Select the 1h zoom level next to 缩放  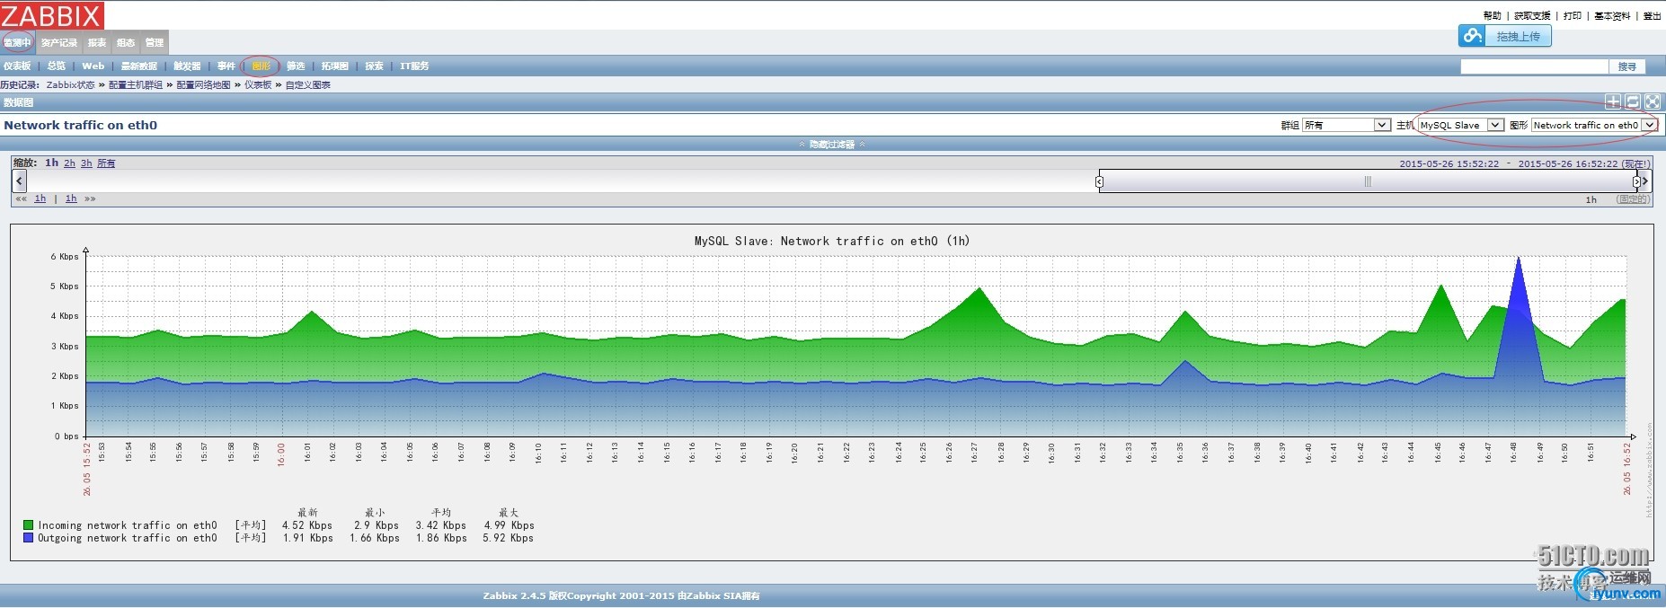51,163
